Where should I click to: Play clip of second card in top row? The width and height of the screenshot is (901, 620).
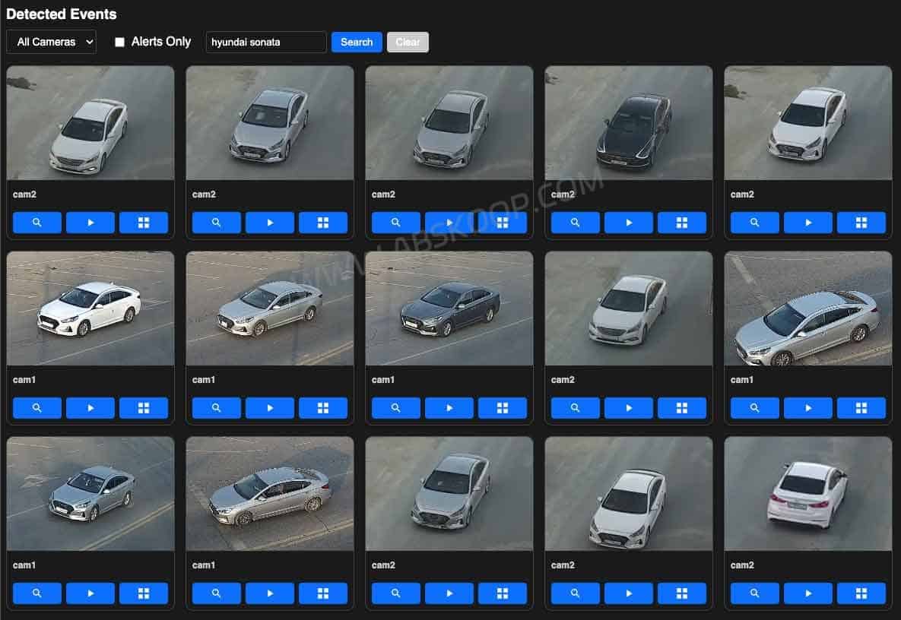click(269, 222)
